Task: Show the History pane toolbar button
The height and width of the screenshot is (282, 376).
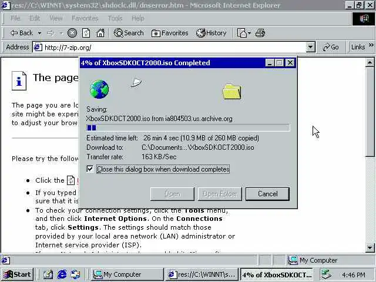Action: pos(211,33)
